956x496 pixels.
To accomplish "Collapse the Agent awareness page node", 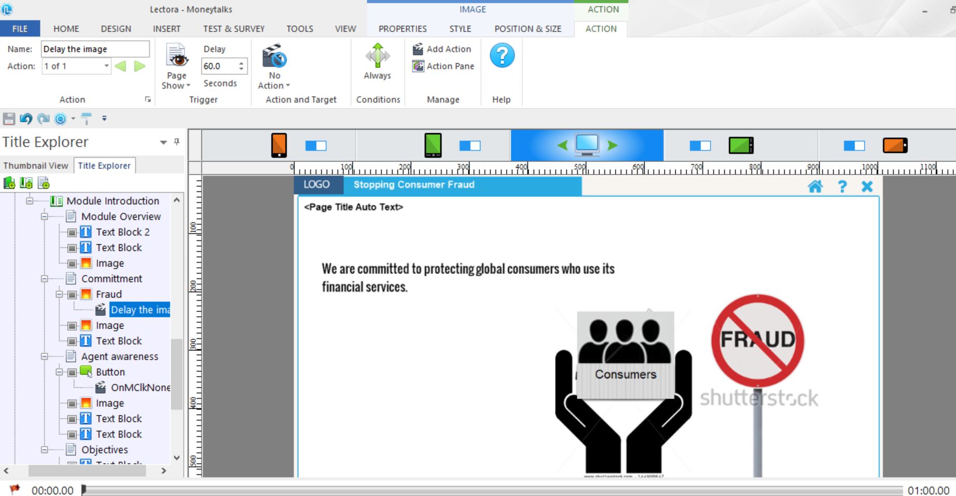I will (x=45, y=356).
